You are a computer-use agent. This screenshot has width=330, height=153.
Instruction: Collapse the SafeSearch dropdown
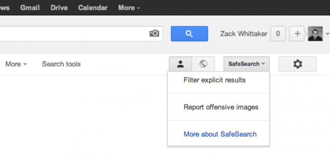point(247,64)
